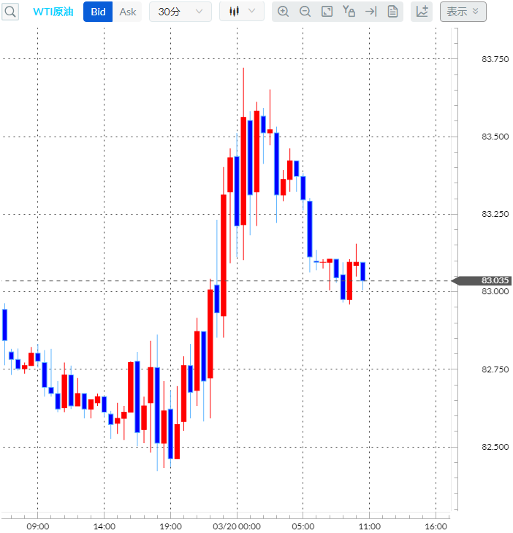Open the 表示 display menu
513x533 pixels.
(x=463, y=12)
